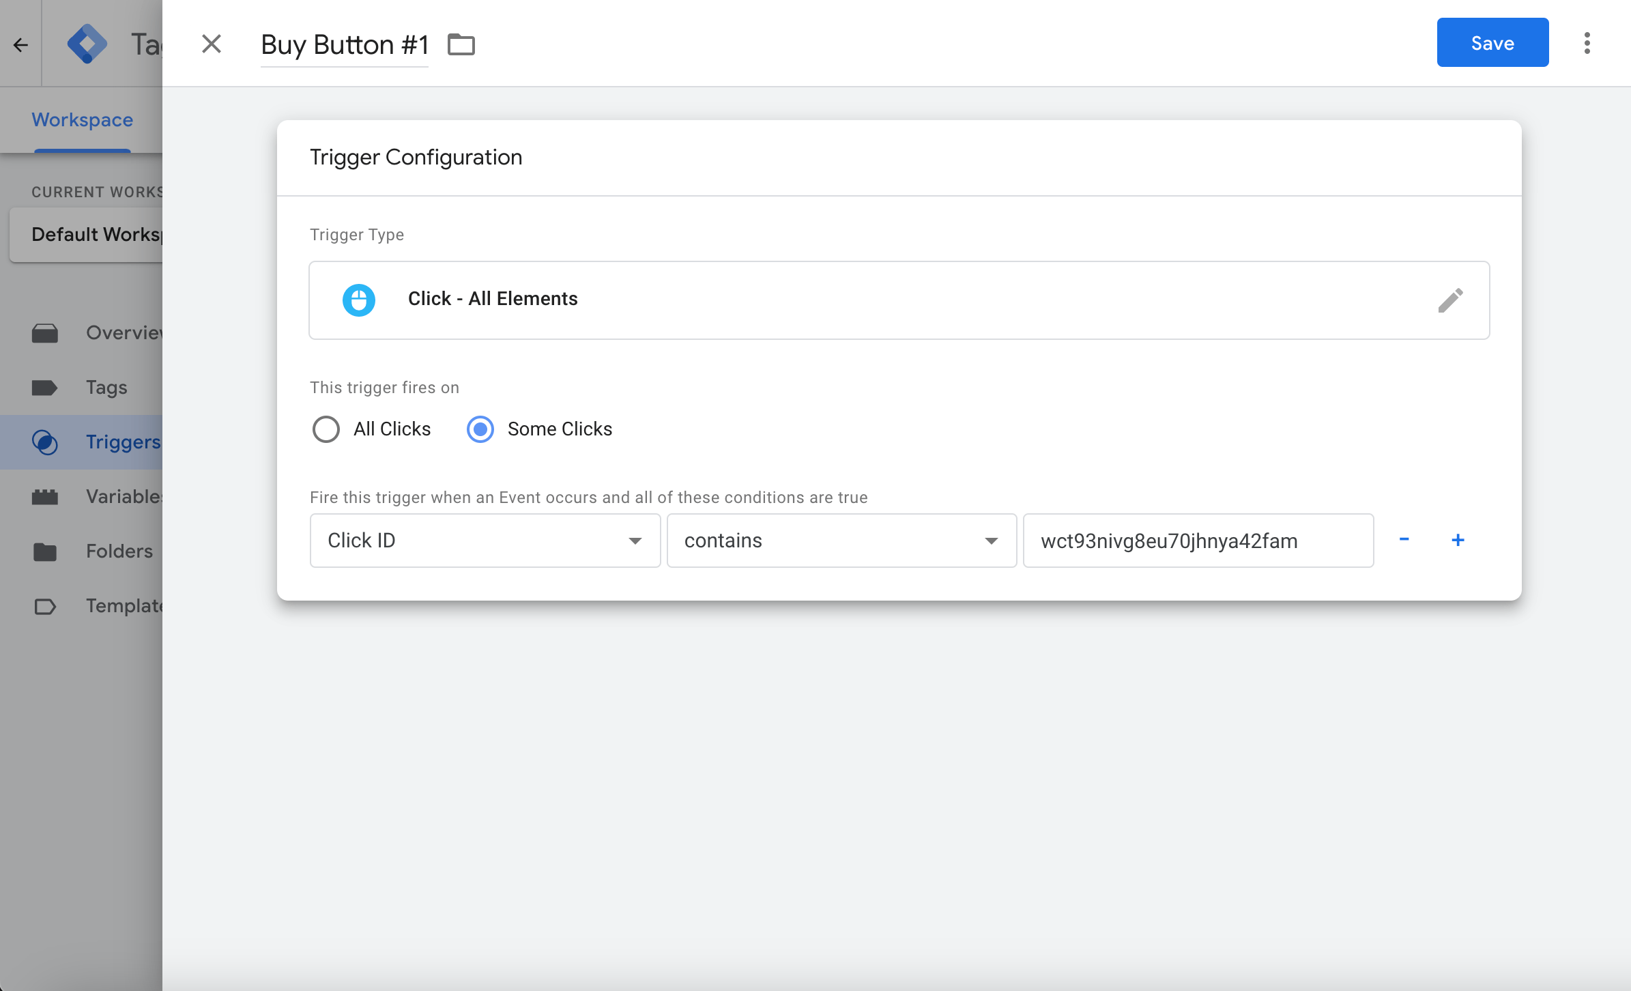Viewport: 1631px width, 991px height.
Task: Switch to the Workspace tab
Action: (83, 120)
